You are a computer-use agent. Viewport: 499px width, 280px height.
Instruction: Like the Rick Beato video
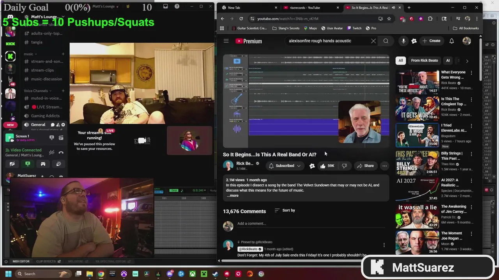pyautogui.click(x=327, y=166)
